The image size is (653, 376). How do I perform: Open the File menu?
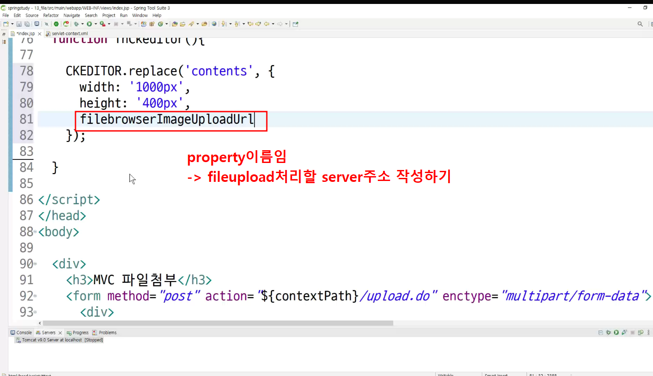[x=6, y=15]
